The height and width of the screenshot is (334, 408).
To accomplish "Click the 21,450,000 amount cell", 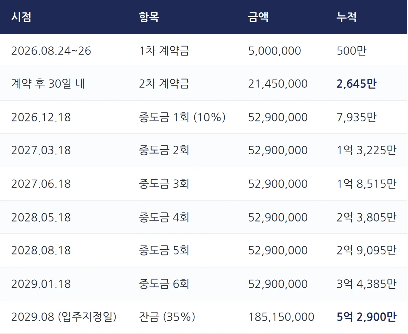I will point(278,84).
